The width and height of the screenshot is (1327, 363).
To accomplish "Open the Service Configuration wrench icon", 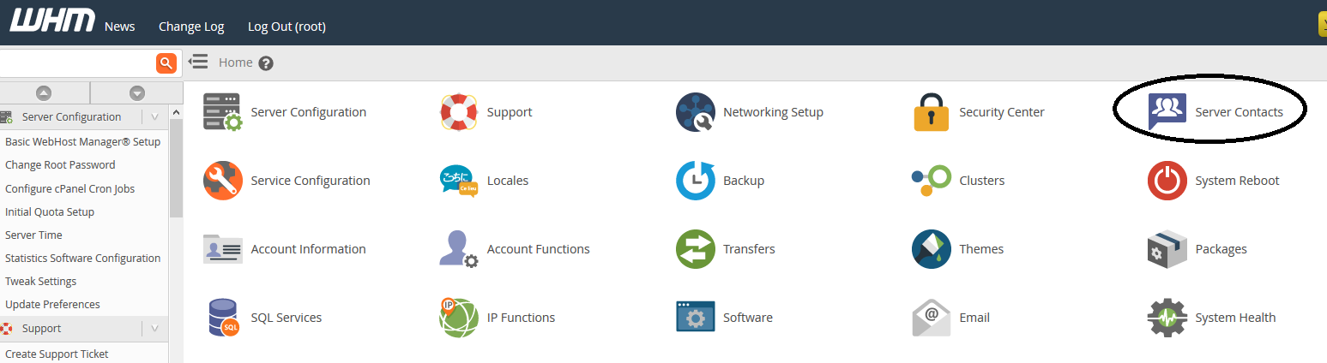I will [223, 181].
